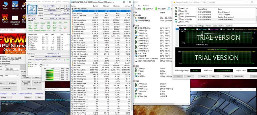Click the battery icon beside 电池 voltage row
This screenshot has width=257, height=115.
(x=136, y=74)
